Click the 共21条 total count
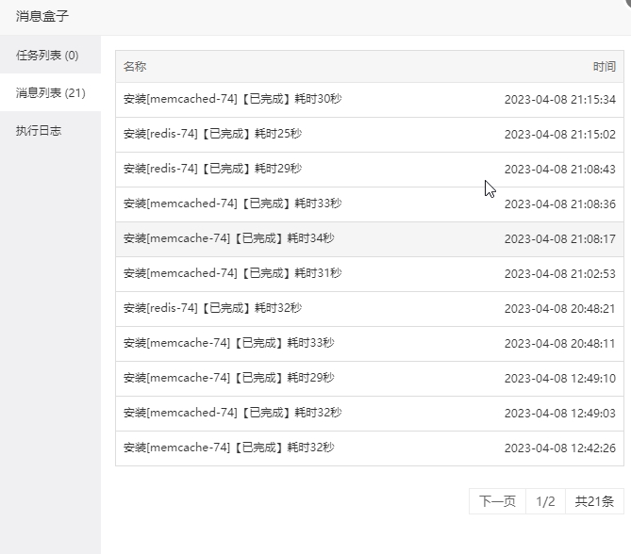631x554 pixels. tap(594, 501)
